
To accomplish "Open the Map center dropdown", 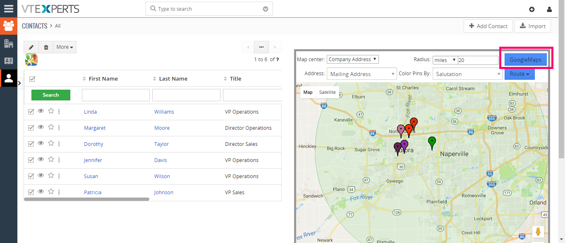I will pyautogui.click(x=353, y=60).
